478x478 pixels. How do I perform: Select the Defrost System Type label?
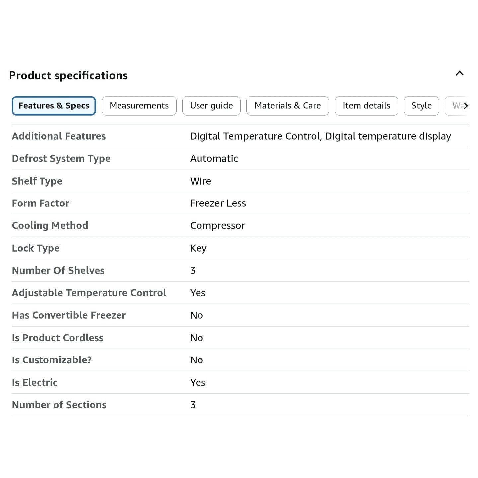click(x=61, y=158)
